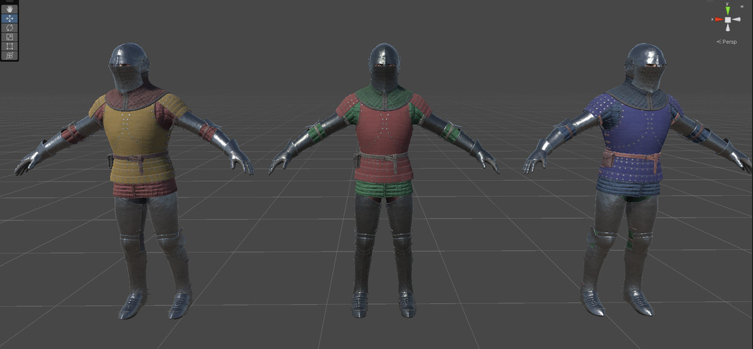753x349 pixels.
Task: Click the green Y axis cone on gizmo
Action: tap(728, 9)
